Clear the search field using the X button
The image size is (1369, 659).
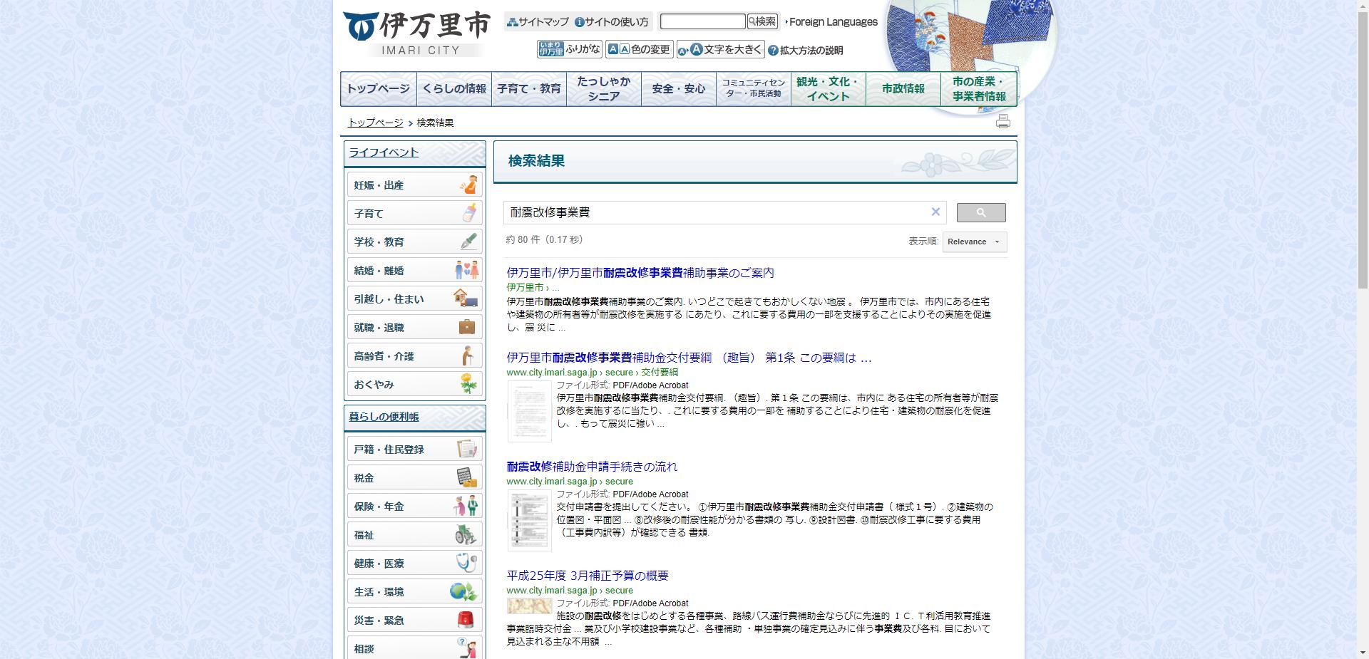(x=935, y=212)
